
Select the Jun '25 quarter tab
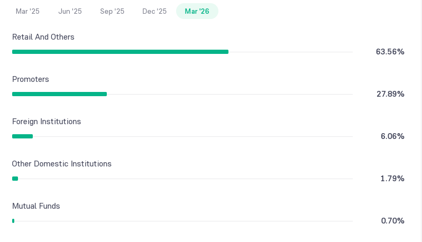pyautogui.click(x=70, y=11)
